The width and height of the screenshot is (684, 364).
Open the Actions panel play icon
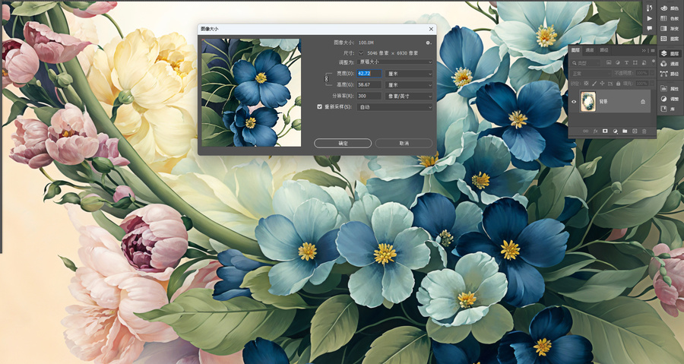[650, 18]
